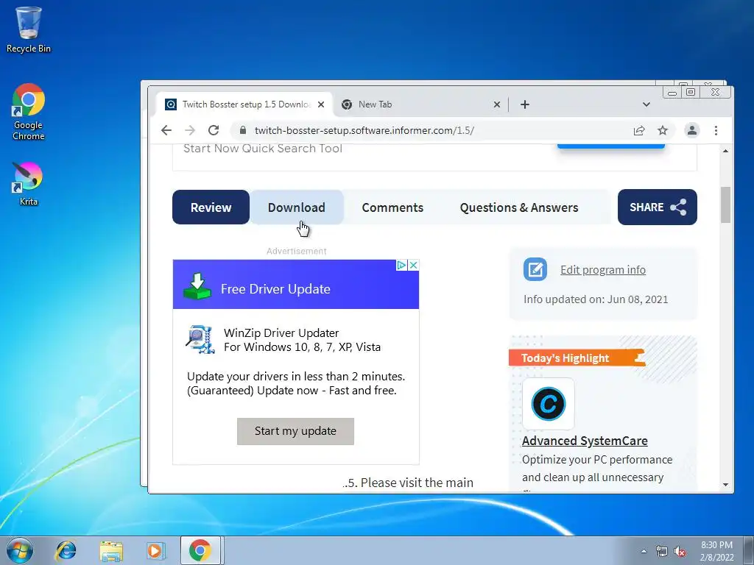Click the muted volume tray icon
Image resolution: width=754 pixels, height=565 pixels.
(680, 552)
